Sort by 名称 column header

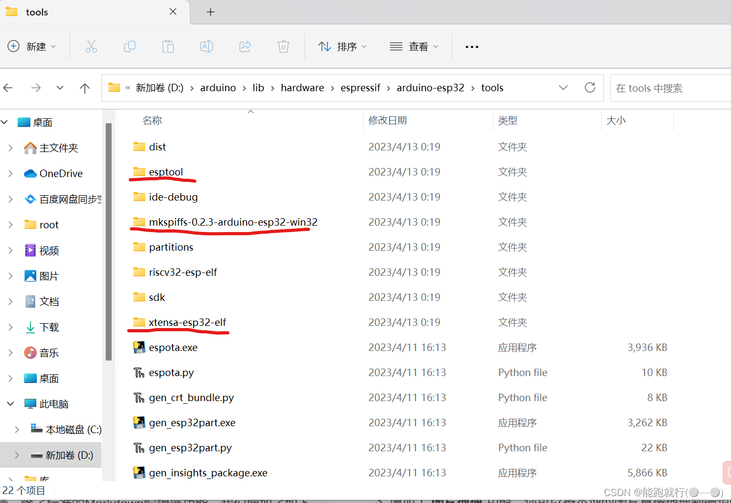click(152, 121)
